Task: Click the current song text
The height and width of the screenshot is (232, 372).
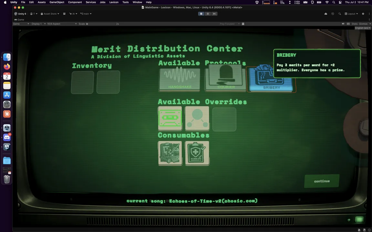Action: pos(192,201)
